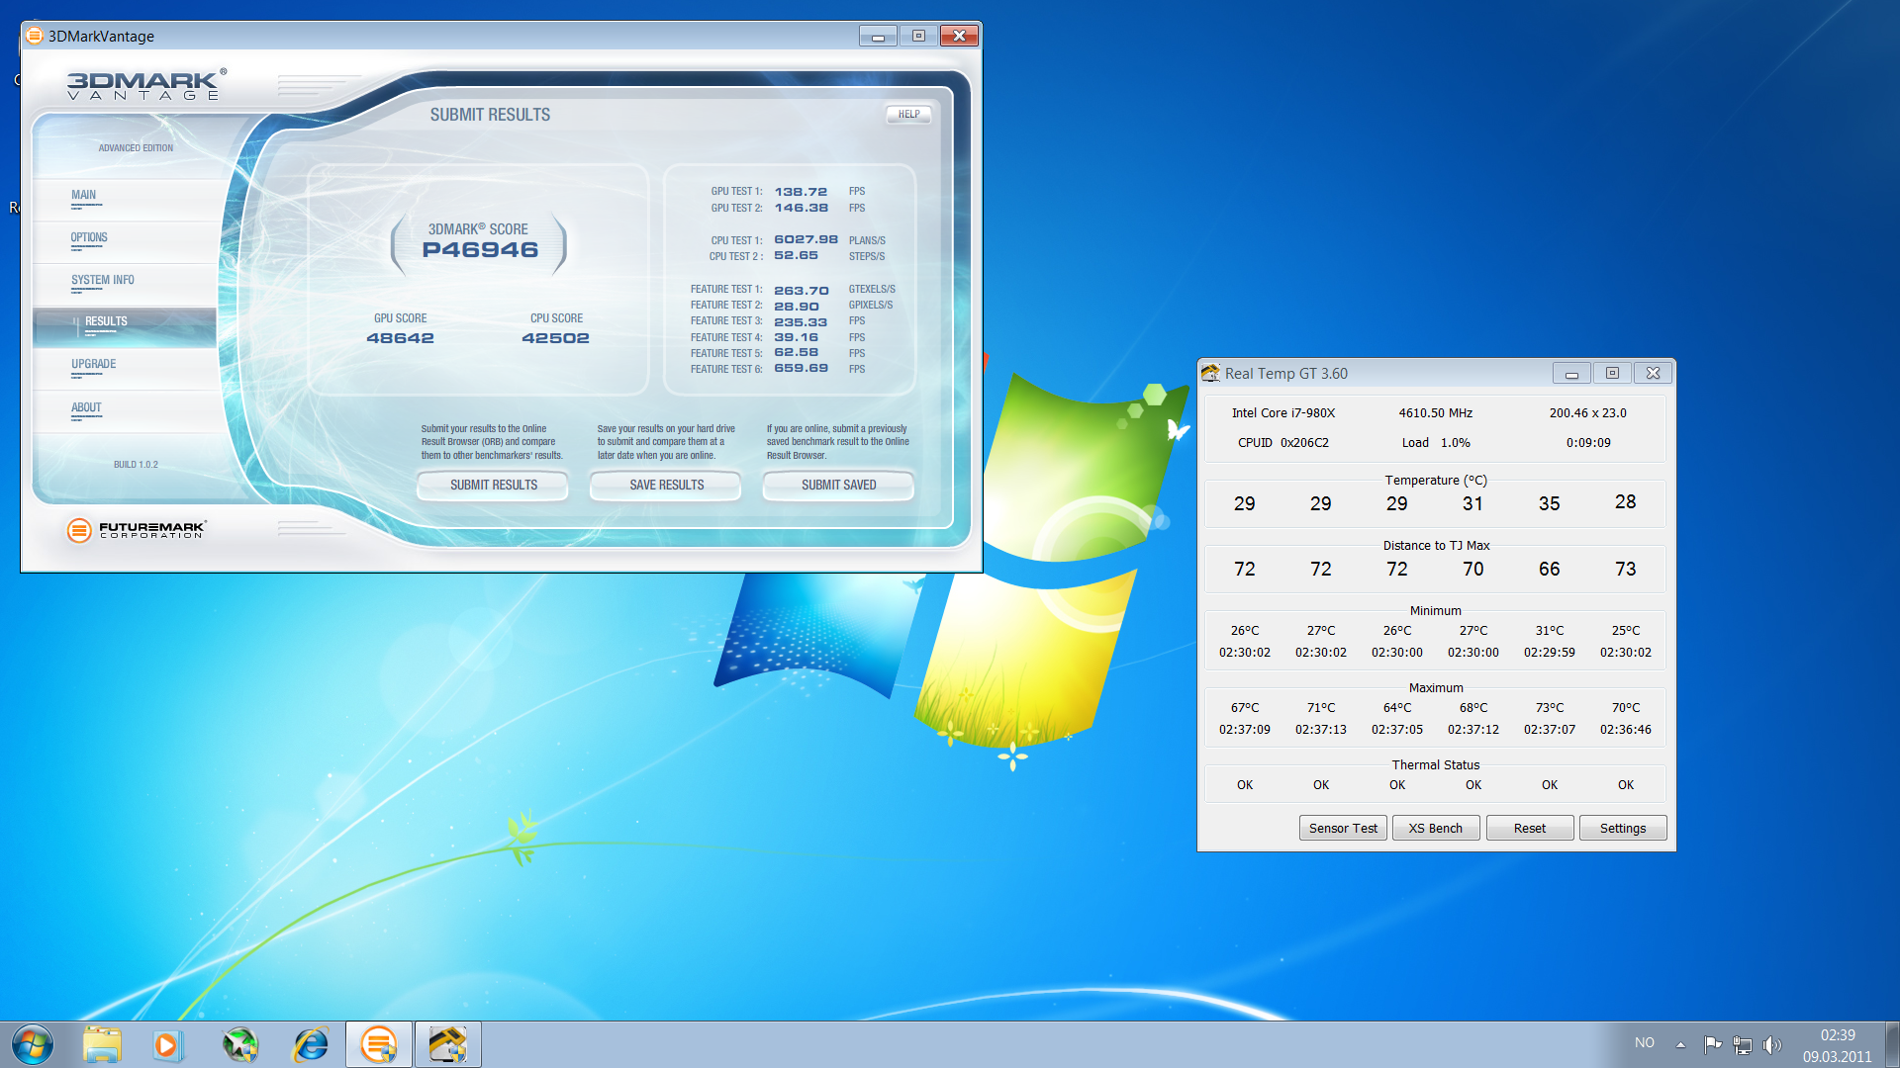Open network status tray icon

coord(1743,1044)
